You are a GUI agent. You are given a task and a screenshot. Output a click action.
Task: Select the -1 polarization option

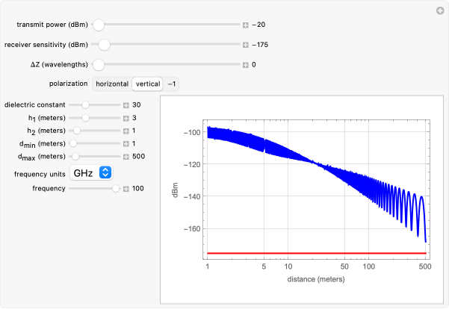(173, 84)
